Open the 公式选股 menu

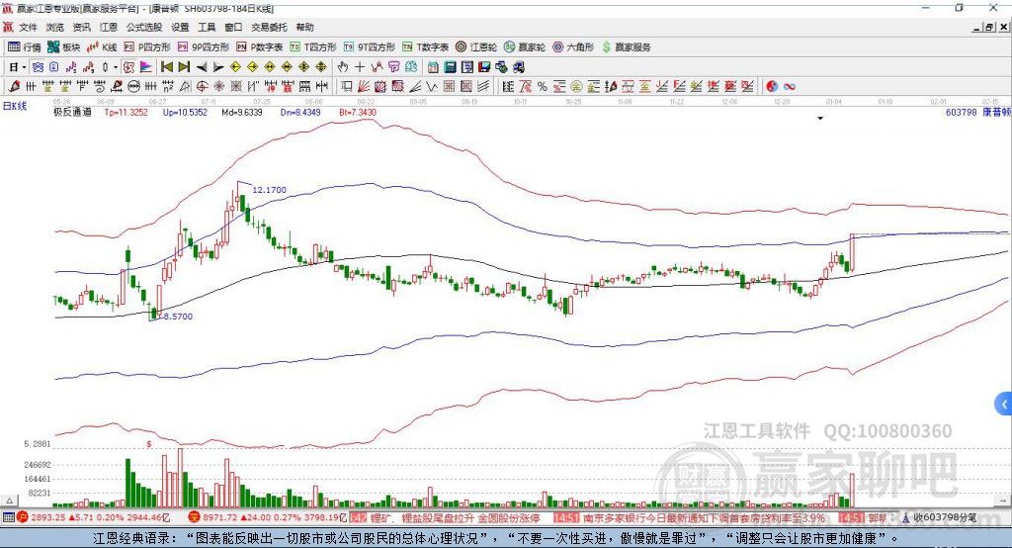click(x=144, y=27)
